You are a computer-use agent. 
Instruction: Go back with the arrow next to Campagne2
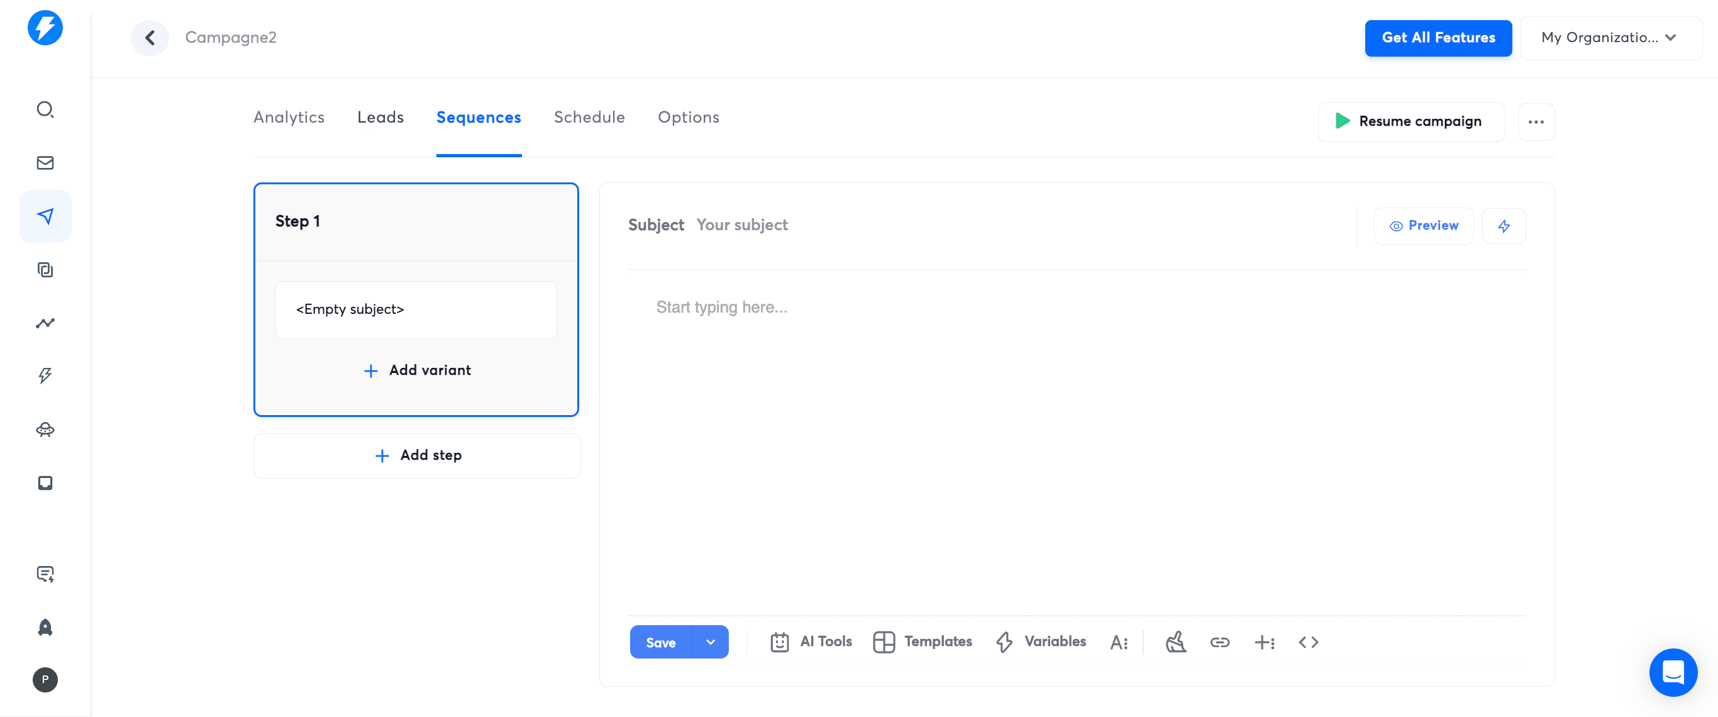(150, 38)
